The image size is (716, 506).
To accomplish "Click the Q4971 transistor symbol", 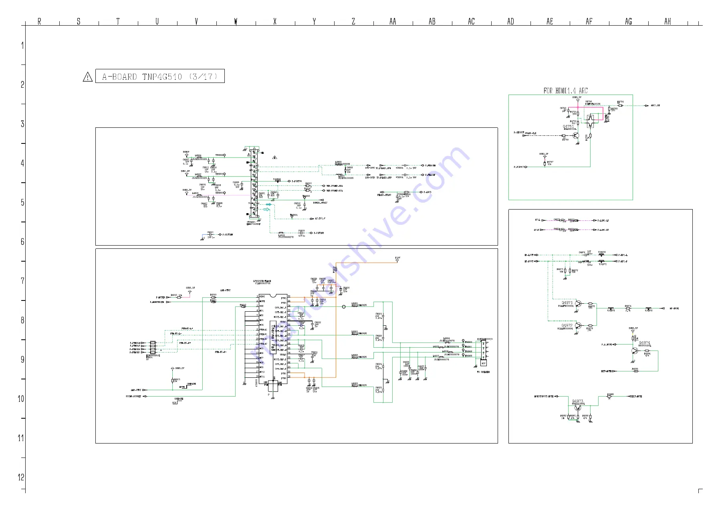I will tap(578, 304).
